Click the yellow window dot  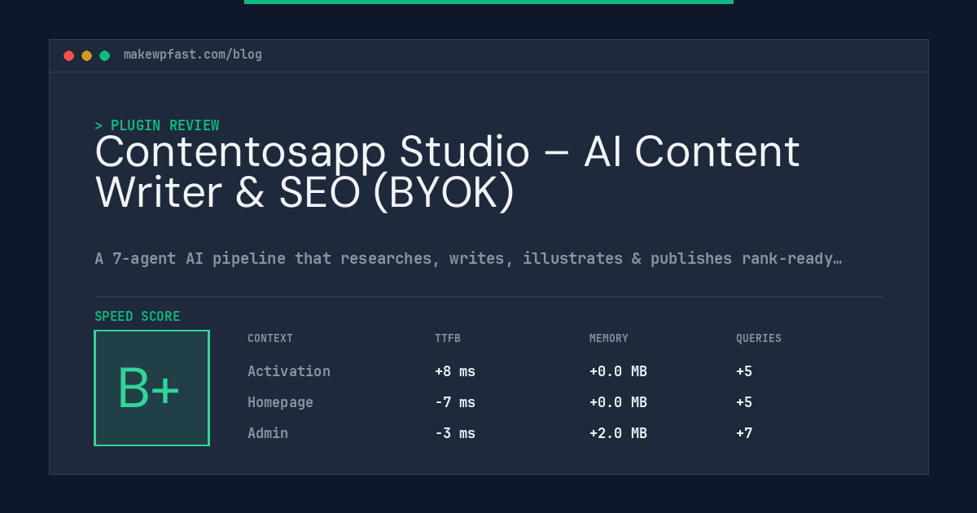[x=86, y=55]
